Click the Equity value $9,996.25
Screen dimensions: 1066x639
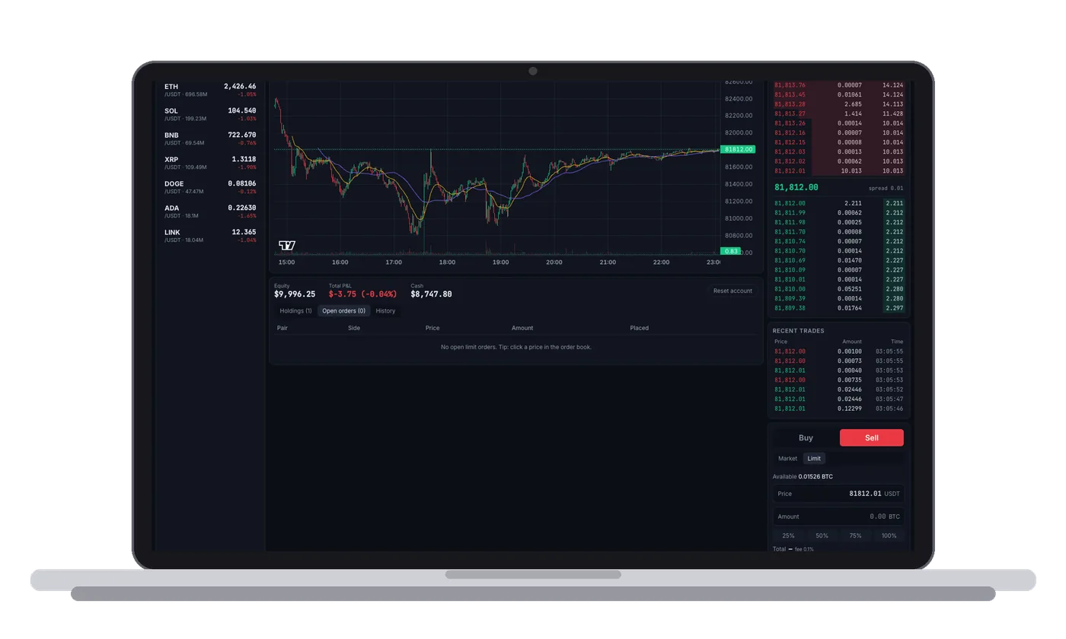tap(295, 294)
